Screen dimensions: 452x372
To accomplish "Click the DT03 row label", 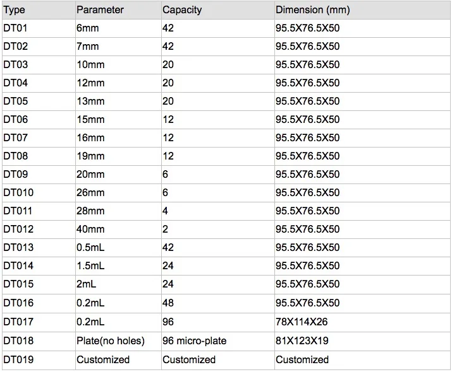I will pyautogui.click(x=15, y=65).
